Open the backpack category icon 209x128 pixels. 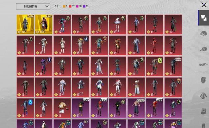pos(203,111)
